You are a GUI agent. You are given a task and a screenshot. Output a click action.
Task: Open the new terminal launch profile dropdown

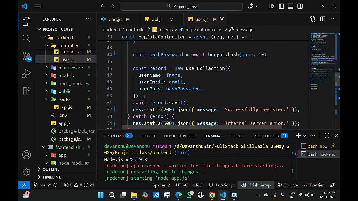coord(304,136)
